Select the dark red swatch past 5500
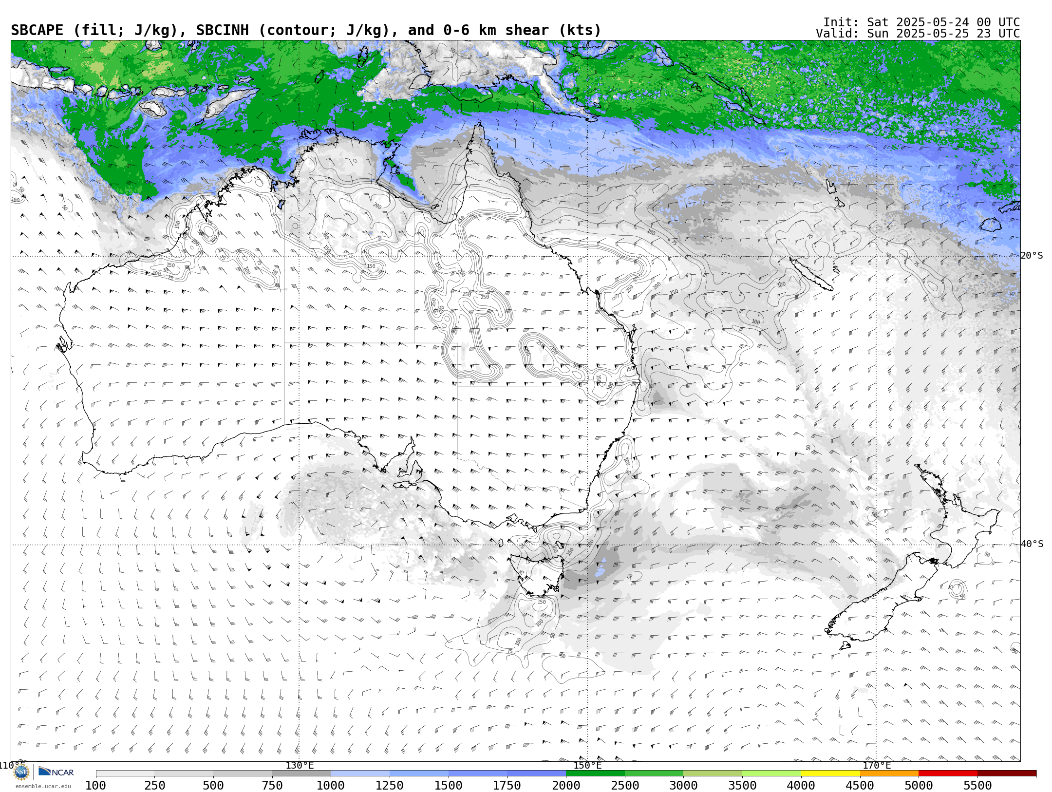The height and width of the screenshot is (792, 1052). 1007,773
